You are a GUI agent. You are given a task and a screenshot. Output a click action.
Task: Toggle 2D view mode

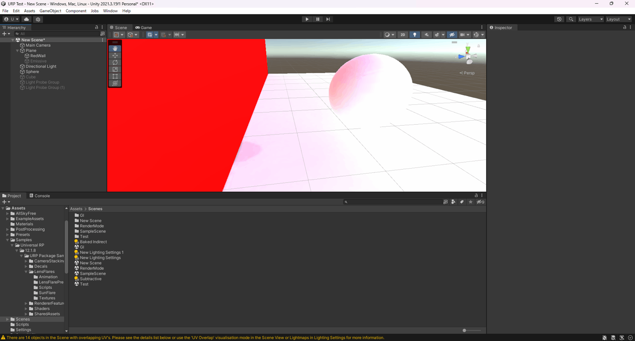pos(402,34)
